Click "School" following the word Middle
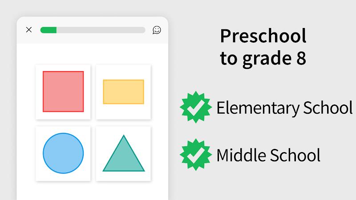 tap(295, 155)
